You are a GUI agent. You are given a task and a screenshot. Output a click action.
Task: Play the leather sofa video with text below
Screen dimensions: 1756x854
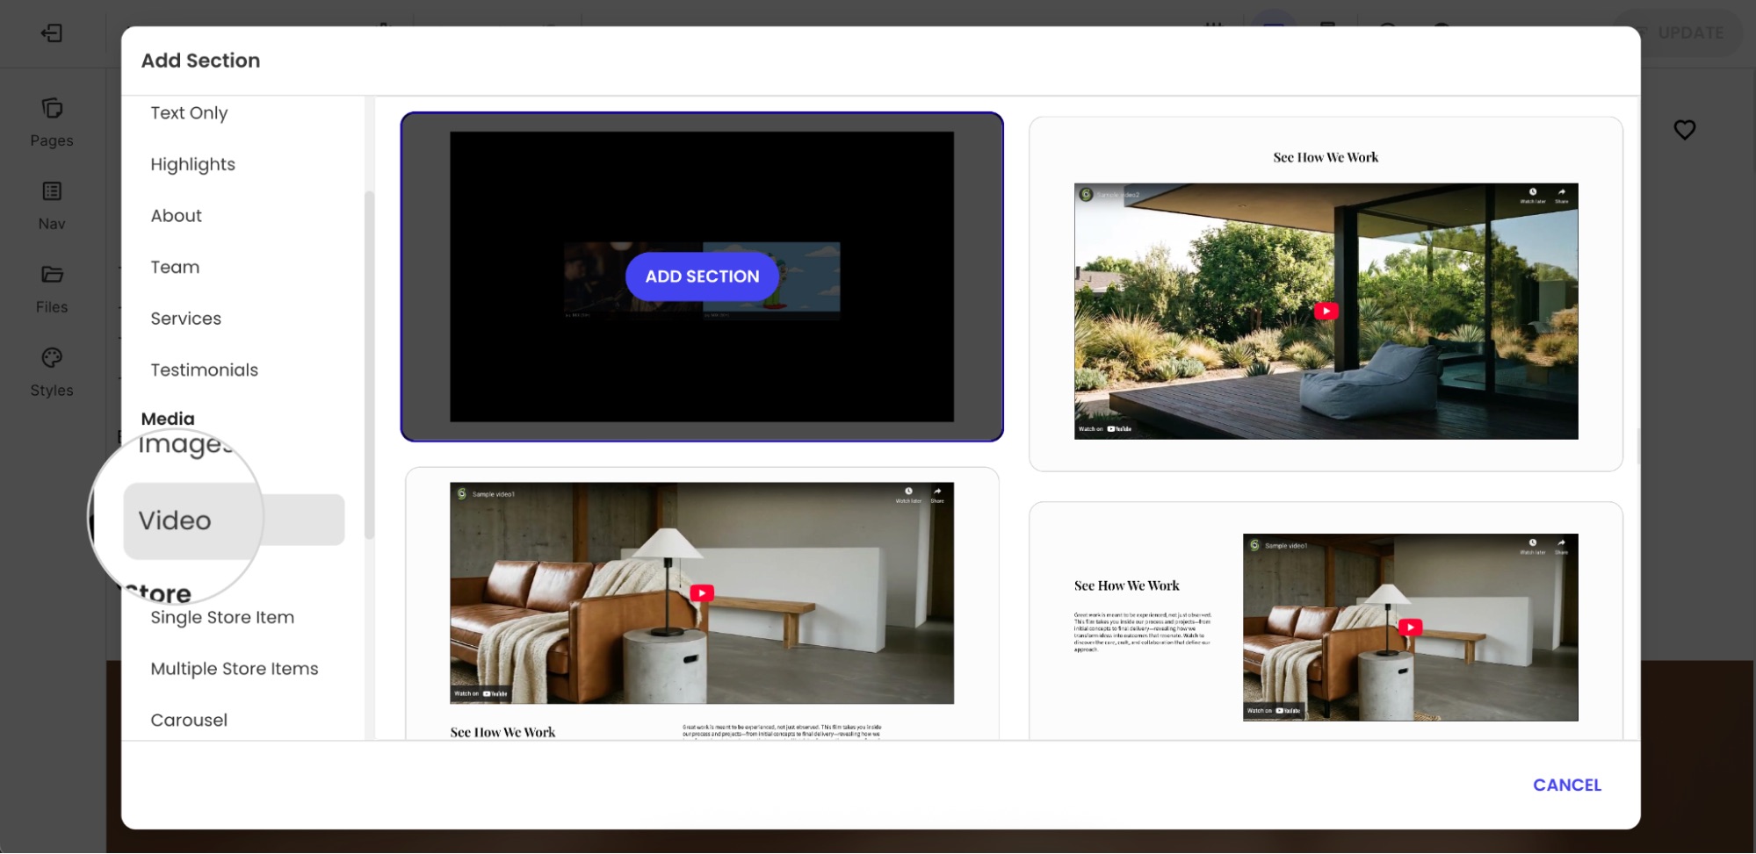(x=701, y=593)
